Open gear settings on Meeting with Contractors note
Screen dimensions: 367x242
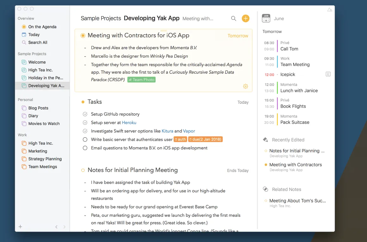pyautogui.click(x=245, y=86)
